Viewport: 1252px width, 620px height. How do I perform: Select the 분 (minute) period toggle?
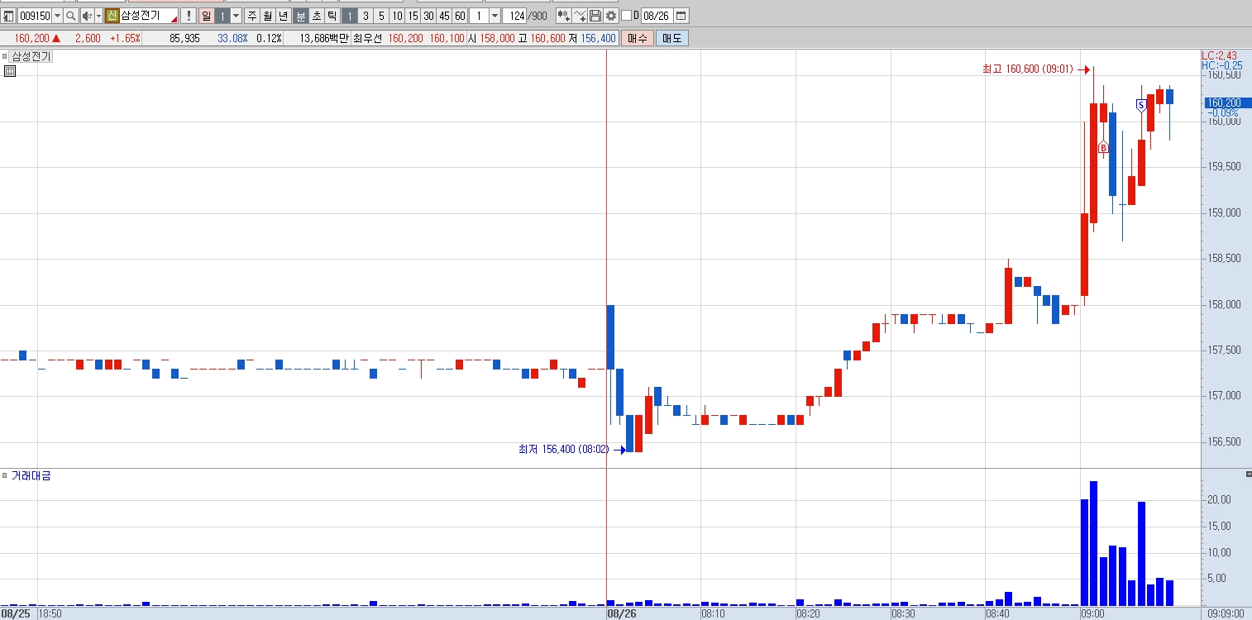(300, 16)
